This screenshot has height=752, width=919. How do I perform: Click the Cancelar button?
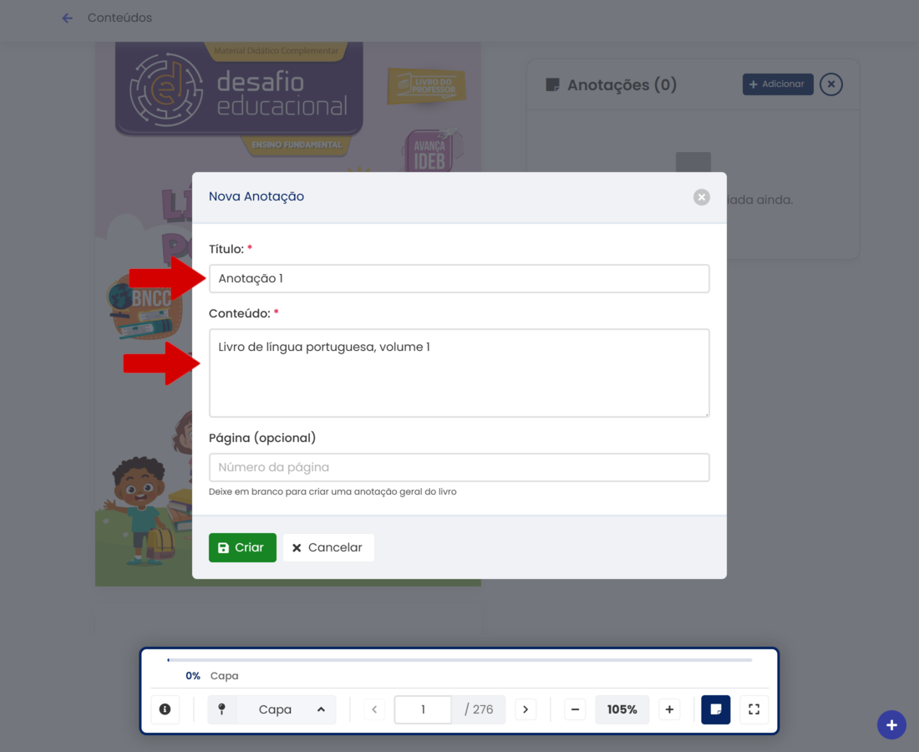(328, 547)
